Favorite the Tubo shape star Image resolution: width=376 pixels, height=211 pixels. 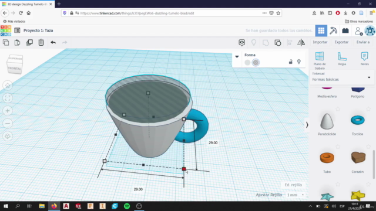(338, 147)
